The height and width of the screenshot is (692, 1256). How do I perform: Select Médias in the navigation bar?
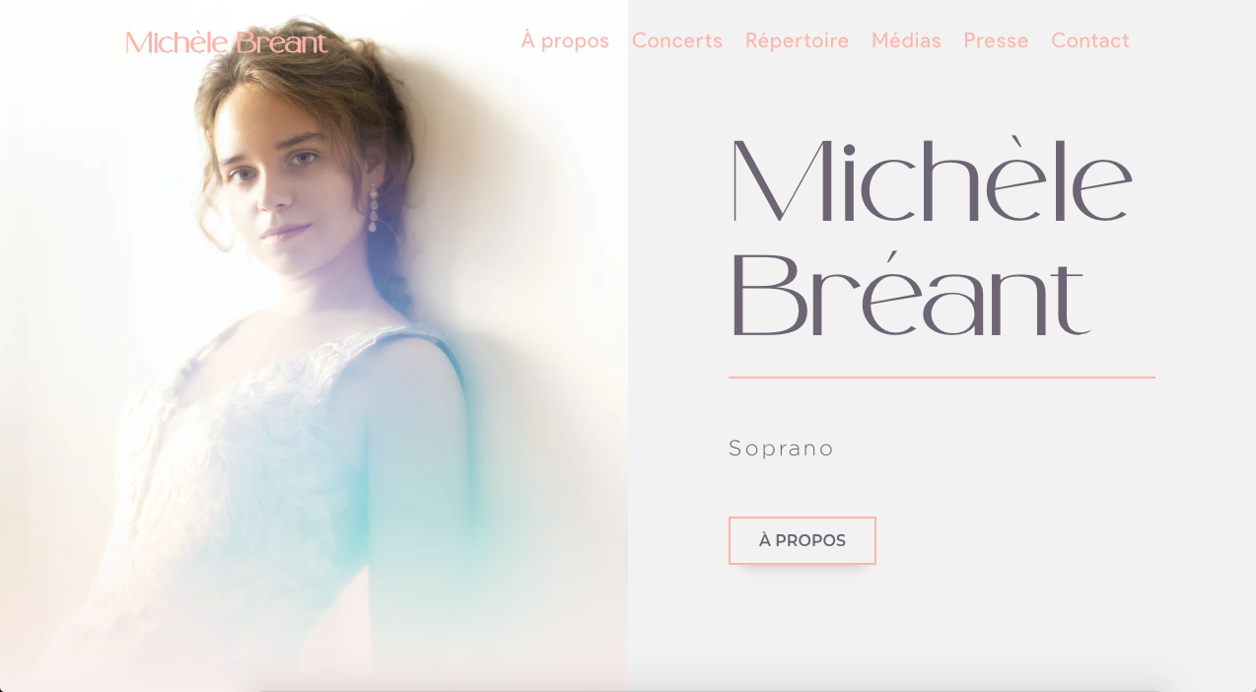pos(906,40)
